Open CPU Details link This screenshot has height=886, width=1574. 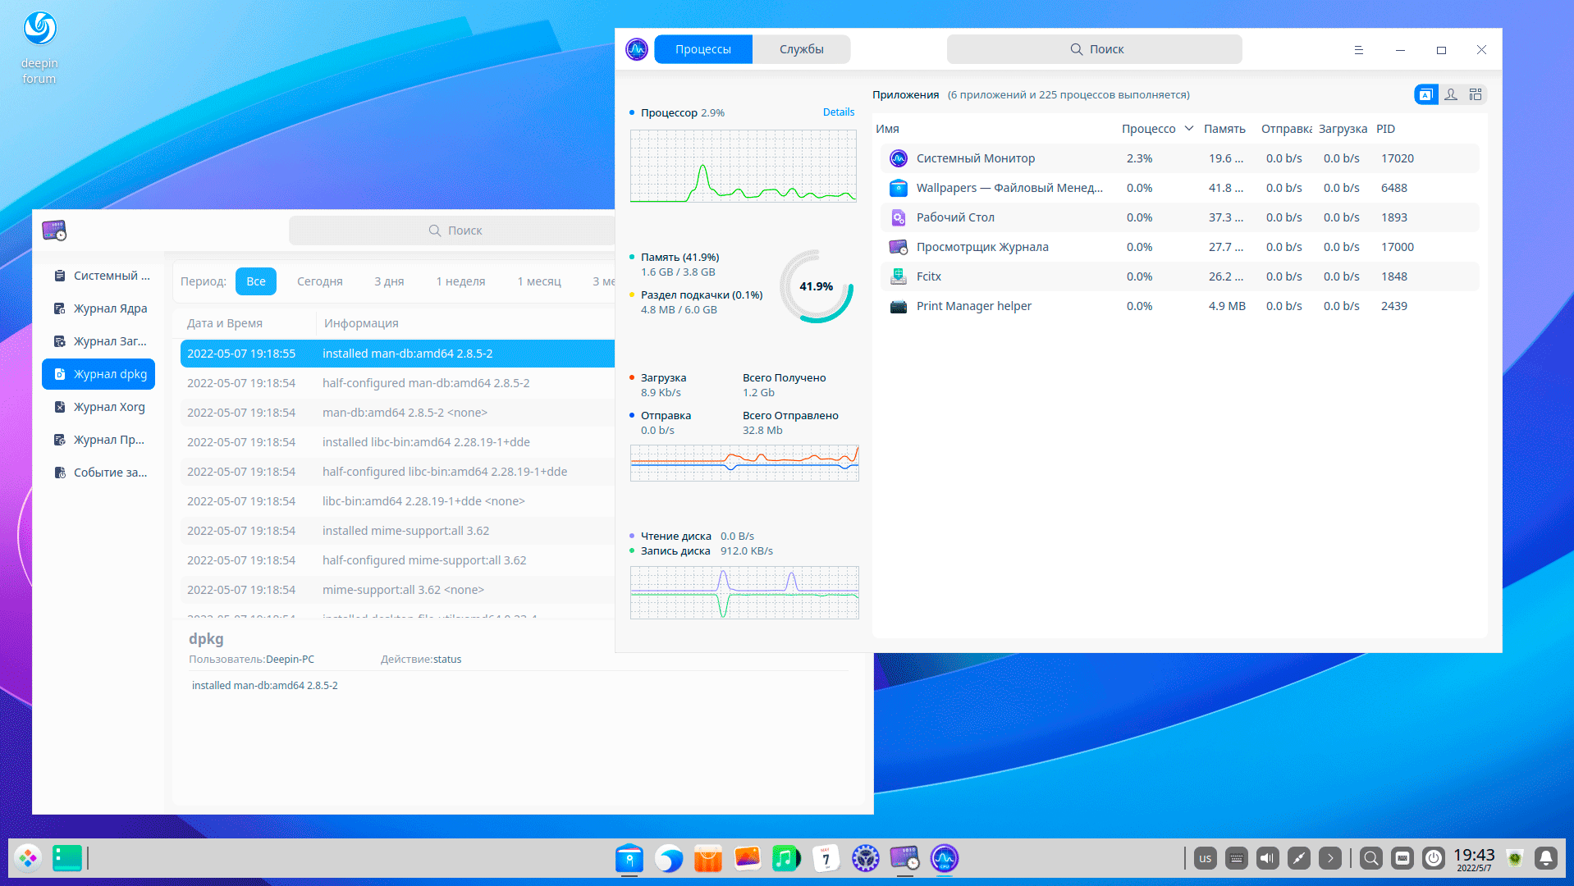click(838, 112)
